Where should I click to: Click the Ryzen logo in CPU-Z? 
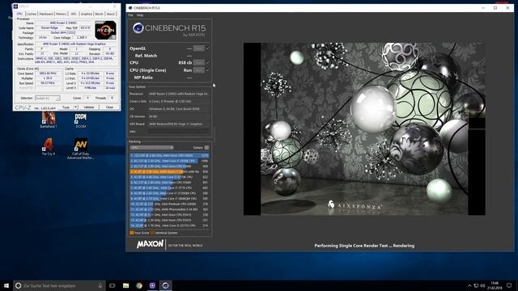(x=105, y=30)
